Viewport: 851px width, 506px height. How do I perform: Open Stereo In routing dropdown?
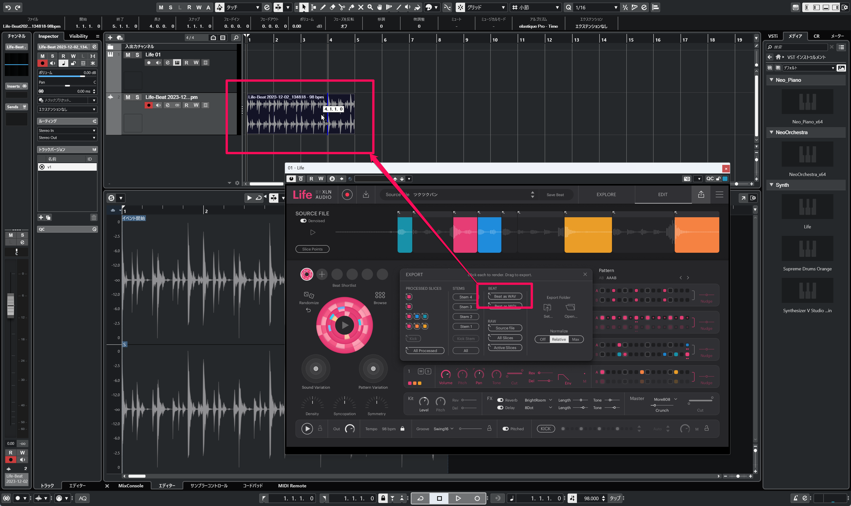(x=67, y=130)
